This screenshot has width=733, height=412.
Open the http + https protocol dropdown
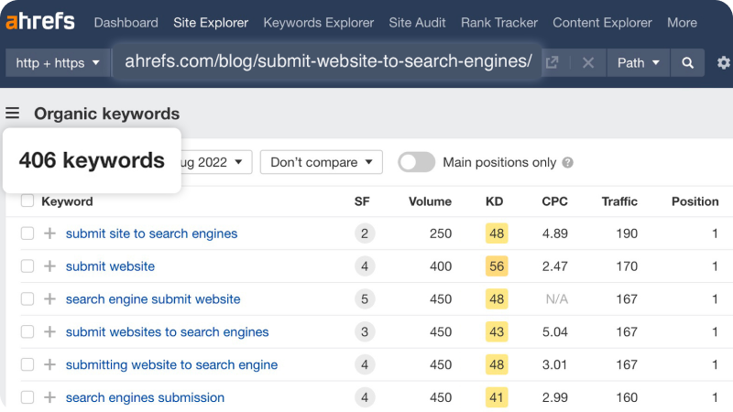tap(58, 62)
